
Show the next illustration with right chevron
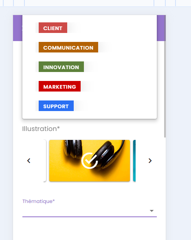click(x=150, y=161)
